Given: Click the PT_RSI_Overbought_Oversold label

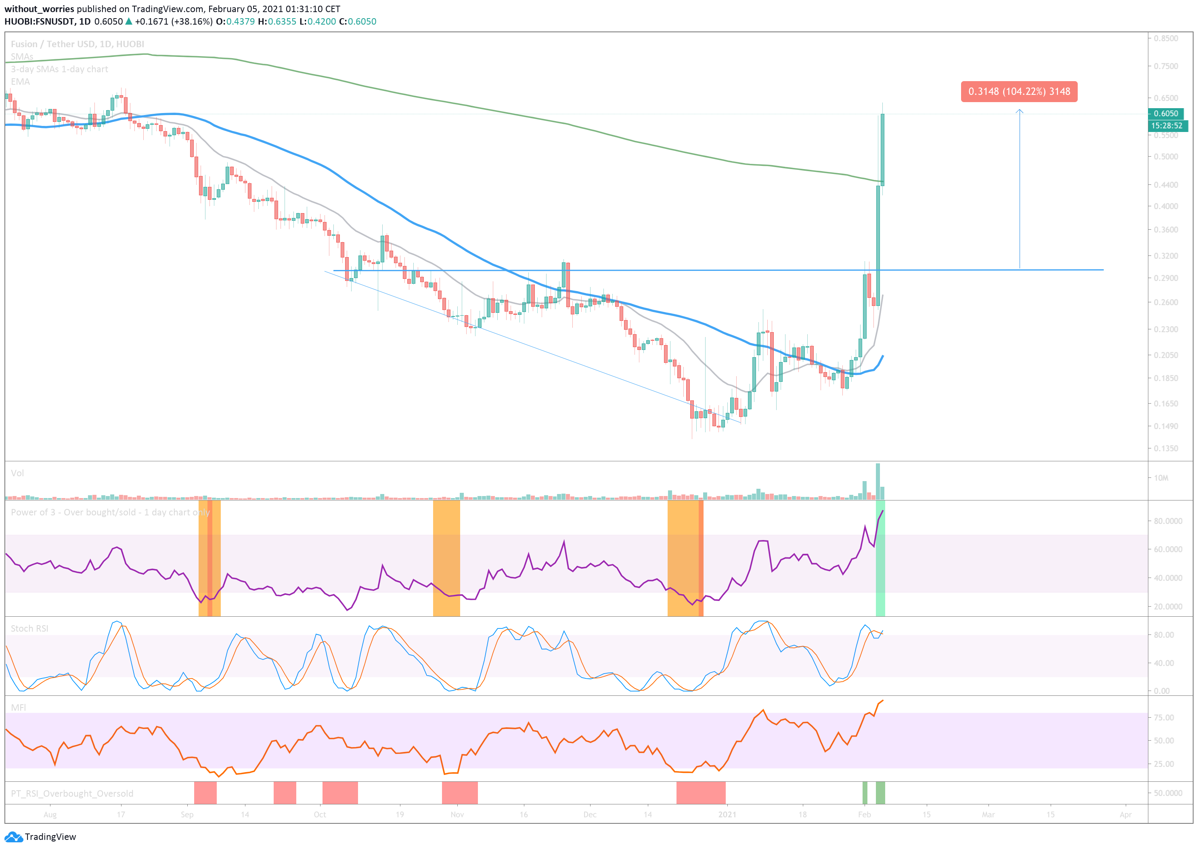Looking at the screenshot, I should pos(72,793).
